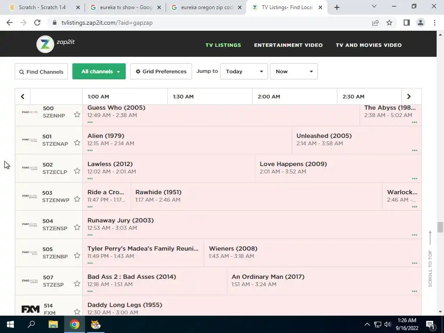Toggle star on channel 507 STZESP
The height and width of the screenshot is (333, 444).
coord(77,284)
